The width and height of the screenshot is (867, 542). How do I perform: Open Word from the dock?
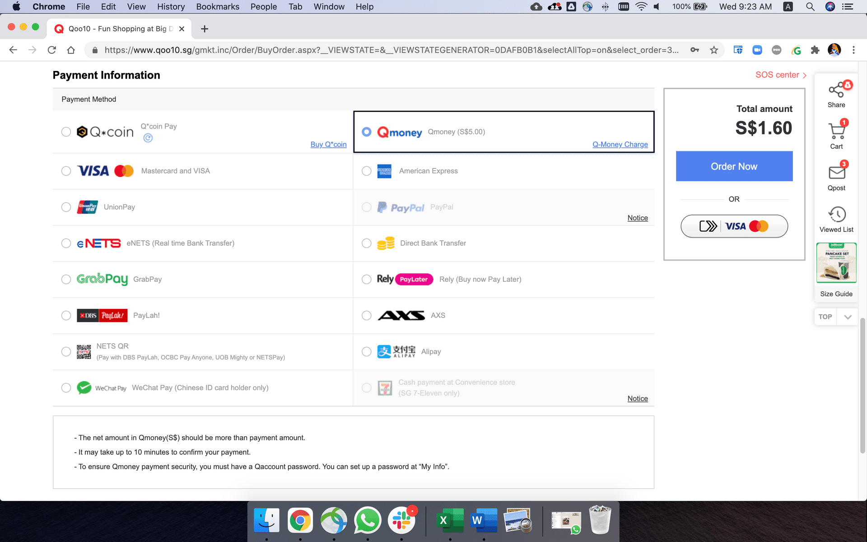(484, 520)
